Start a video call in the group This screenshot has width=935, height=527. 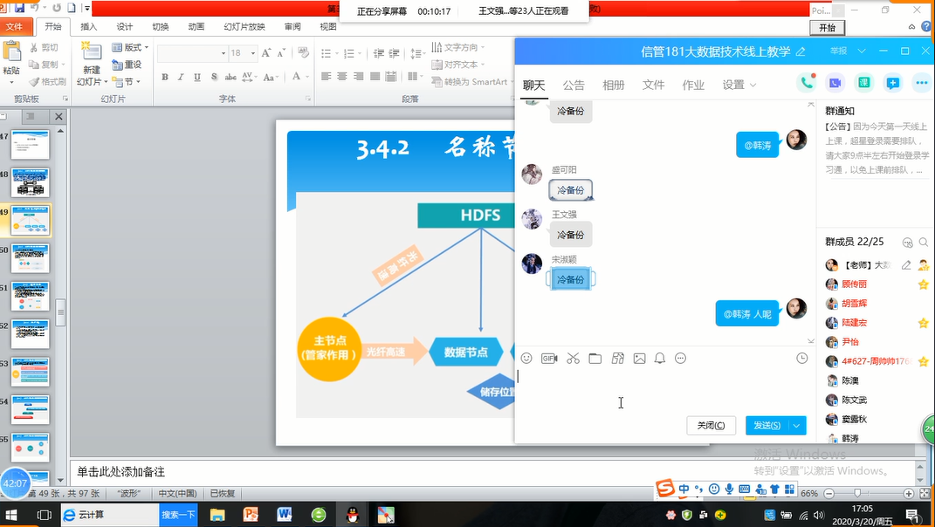pos(835,83)
